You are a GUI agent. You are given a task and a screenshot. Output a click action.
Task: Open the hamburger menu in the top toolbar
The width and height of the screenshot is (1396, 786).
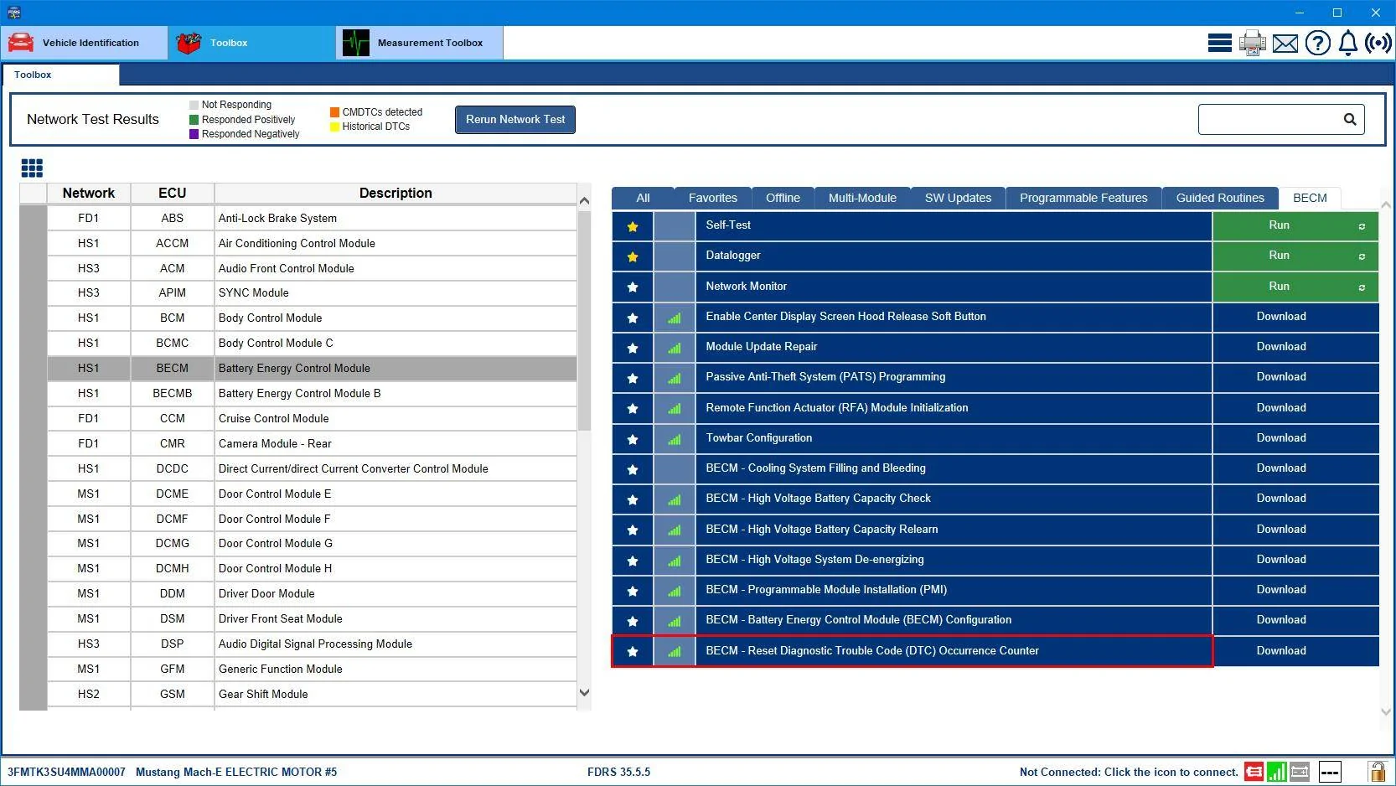tap(1219, 43)
